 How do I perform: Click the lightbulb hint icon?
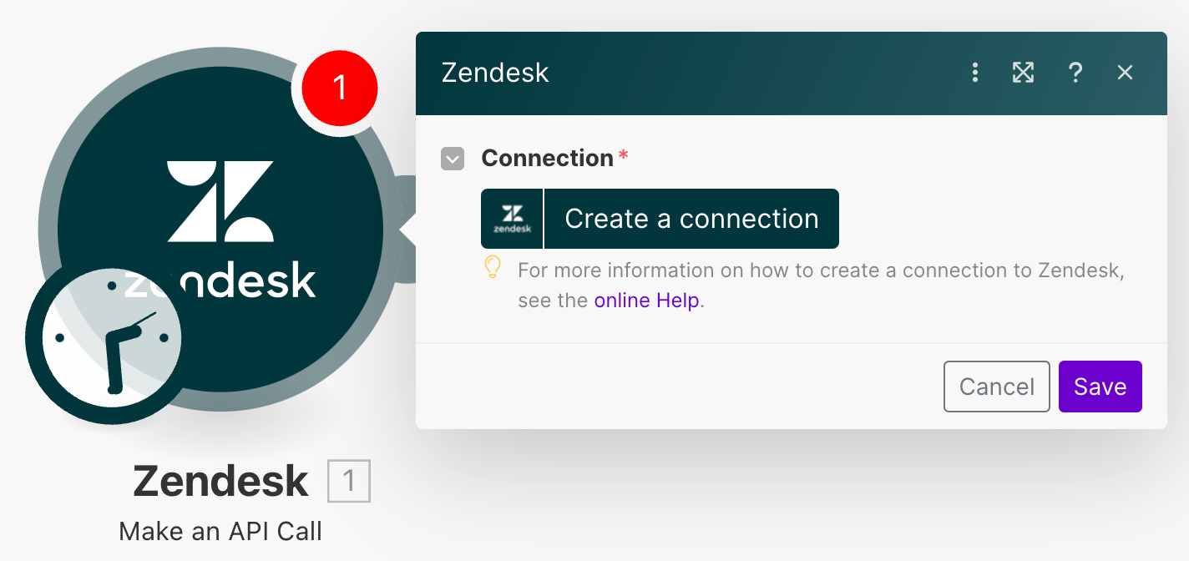[493, 268]
